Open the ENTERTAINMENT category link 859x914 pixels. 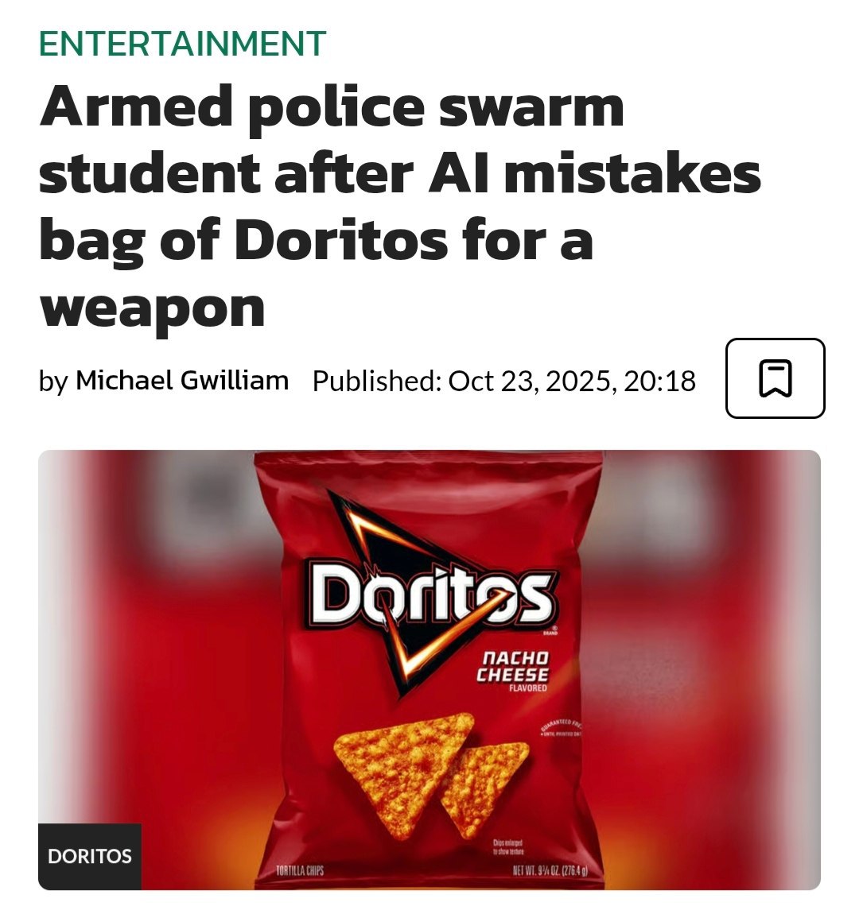pos(182,43)
